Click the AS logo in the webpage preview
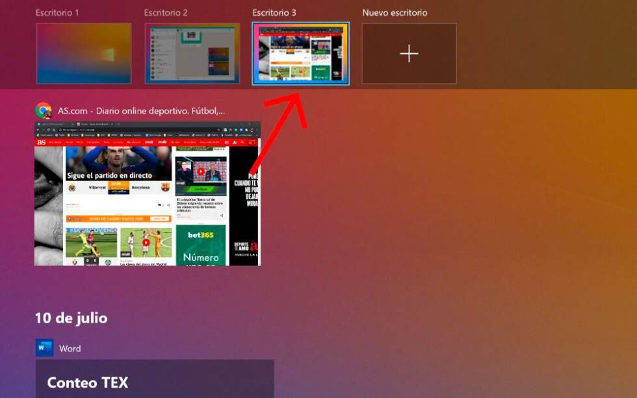The width and height of the screenshot is (637, 398). [x=40, y=142]
